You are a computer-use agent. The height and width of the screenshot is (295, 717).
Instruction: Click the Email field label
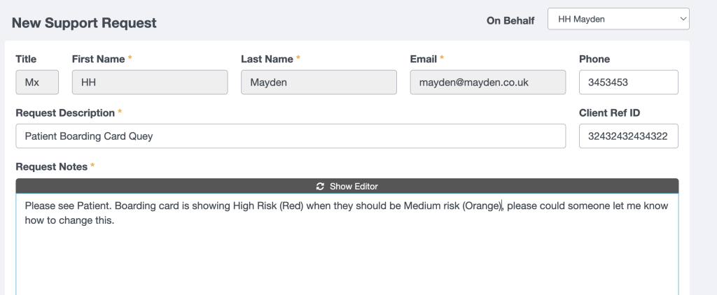click(424, 59)
